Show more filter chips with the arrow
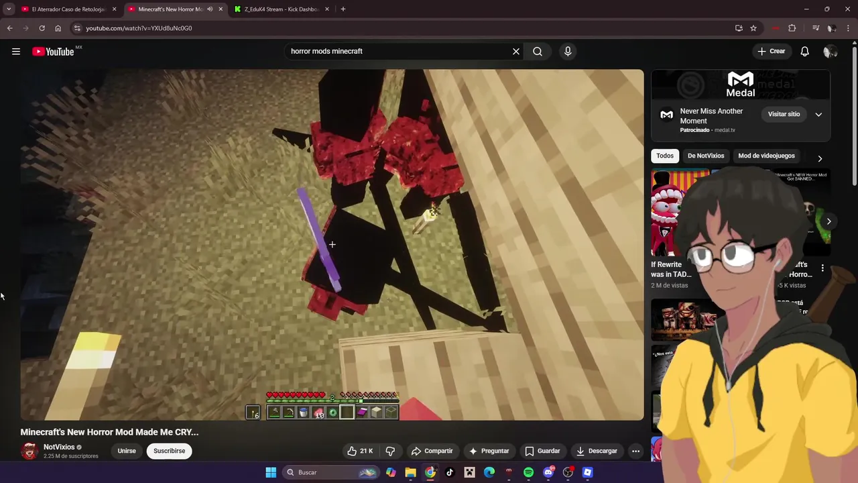This screenshot has width=858, height=483. (820, 159)
